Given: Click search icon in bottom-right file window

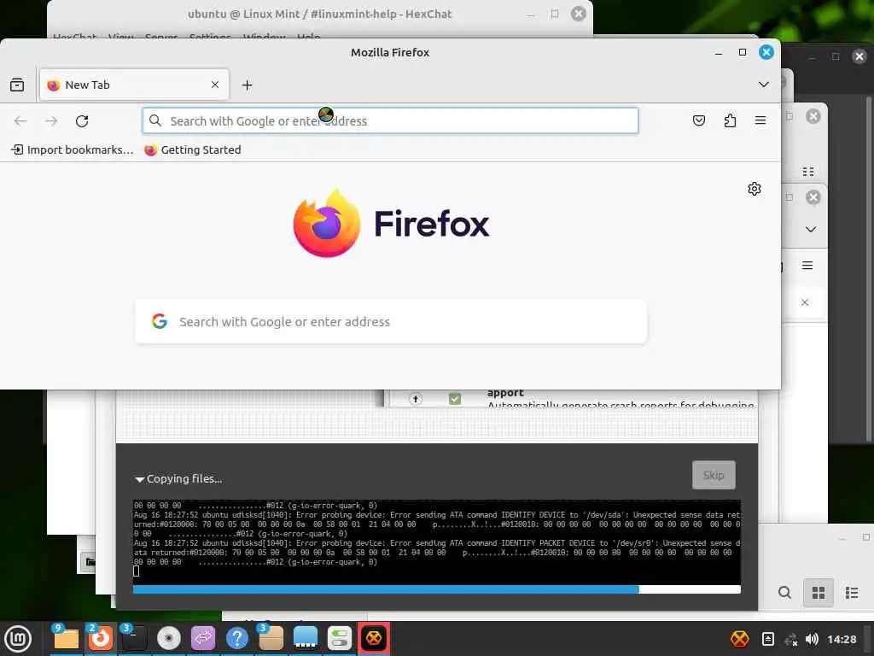Looking at the screenshot, I should [x=784, y=593].
